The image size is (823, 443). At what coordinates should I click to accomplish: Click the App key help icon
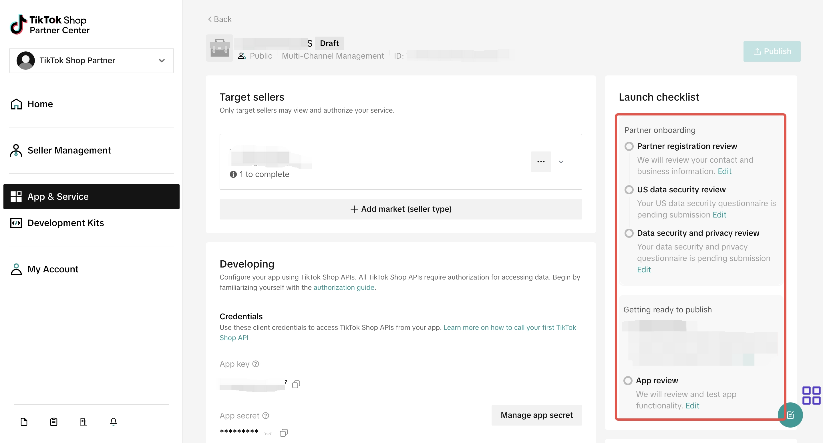coord(256,364)
